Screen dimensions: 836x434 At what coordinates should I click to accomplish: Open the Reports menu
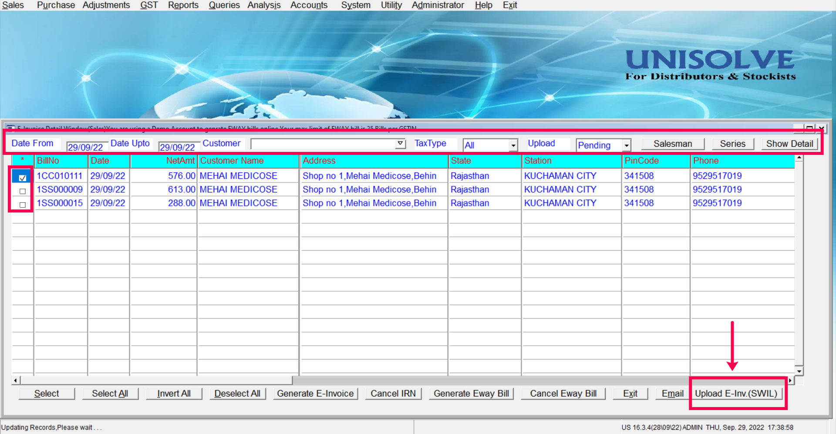(x=183, y=5)
